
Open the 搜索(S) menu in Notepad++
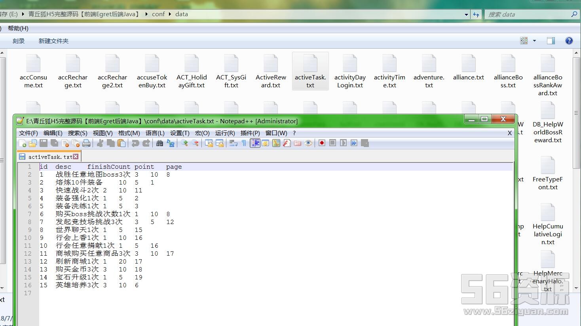[x=78, y=133]
